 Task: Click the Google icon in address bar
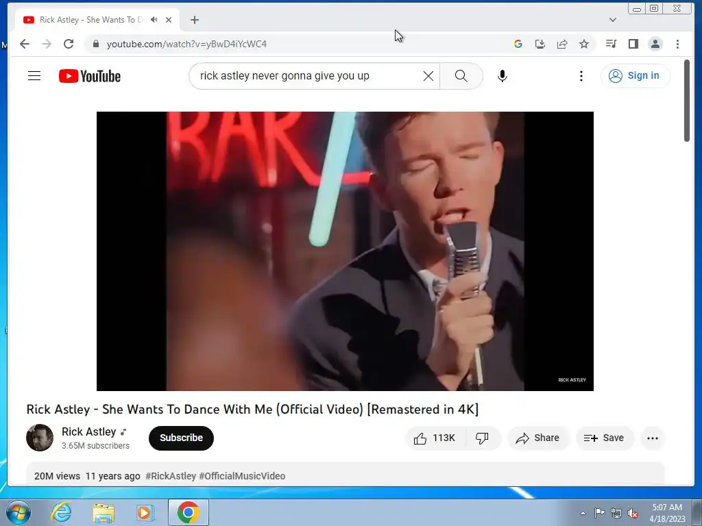pyautogui.click(x=518, y=44)
